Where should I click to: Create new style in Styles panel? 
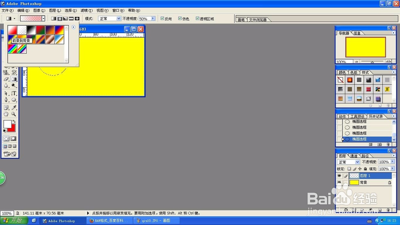point(380,105)
